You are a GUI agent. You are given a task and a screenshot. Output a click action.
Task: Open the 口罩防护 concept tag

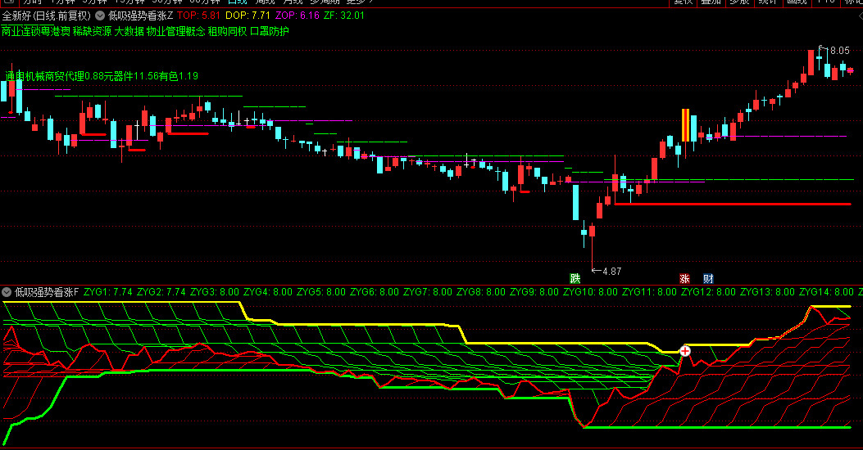coord(269,31)
